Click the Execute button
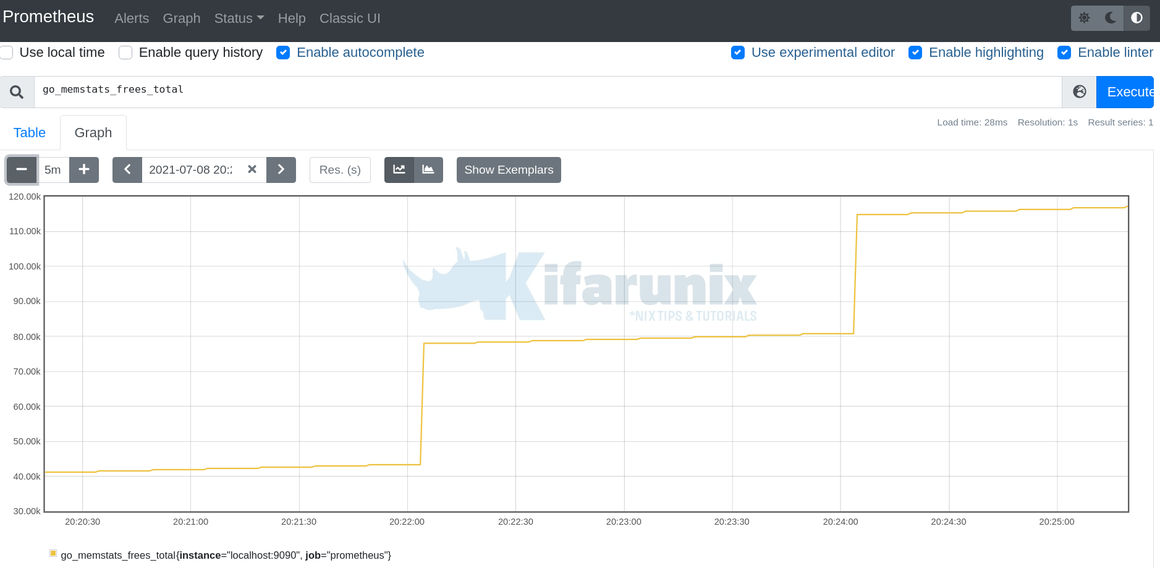Image resolution: width=1160 pixels, height=568 pixels. pyautogui.click(x=1125, y=92)
